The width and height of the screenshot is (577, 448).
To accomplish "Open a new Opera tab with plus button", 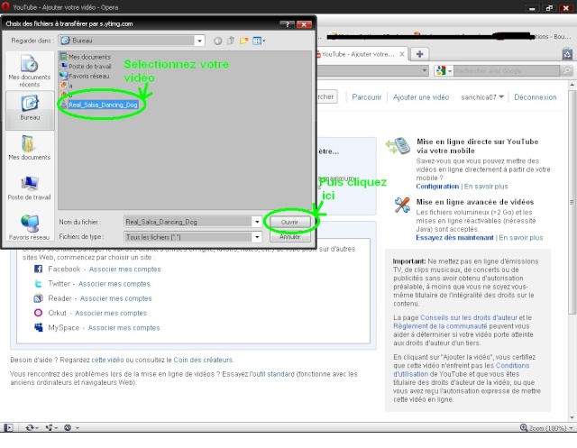I will point(419,54).
